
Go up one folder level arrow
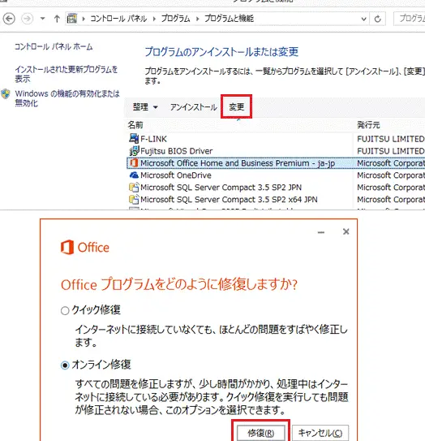(57, 19)
